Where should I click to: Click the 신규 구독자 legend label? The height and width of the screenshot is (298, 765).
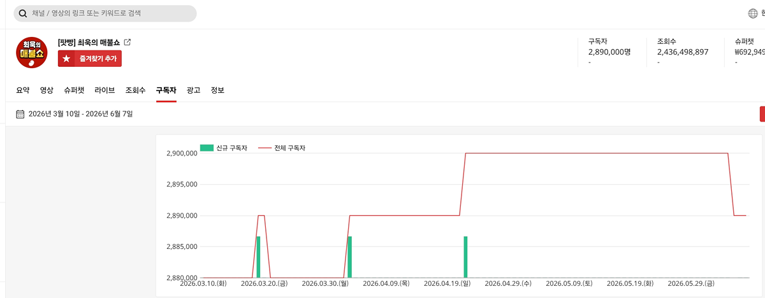coord(231,148)
